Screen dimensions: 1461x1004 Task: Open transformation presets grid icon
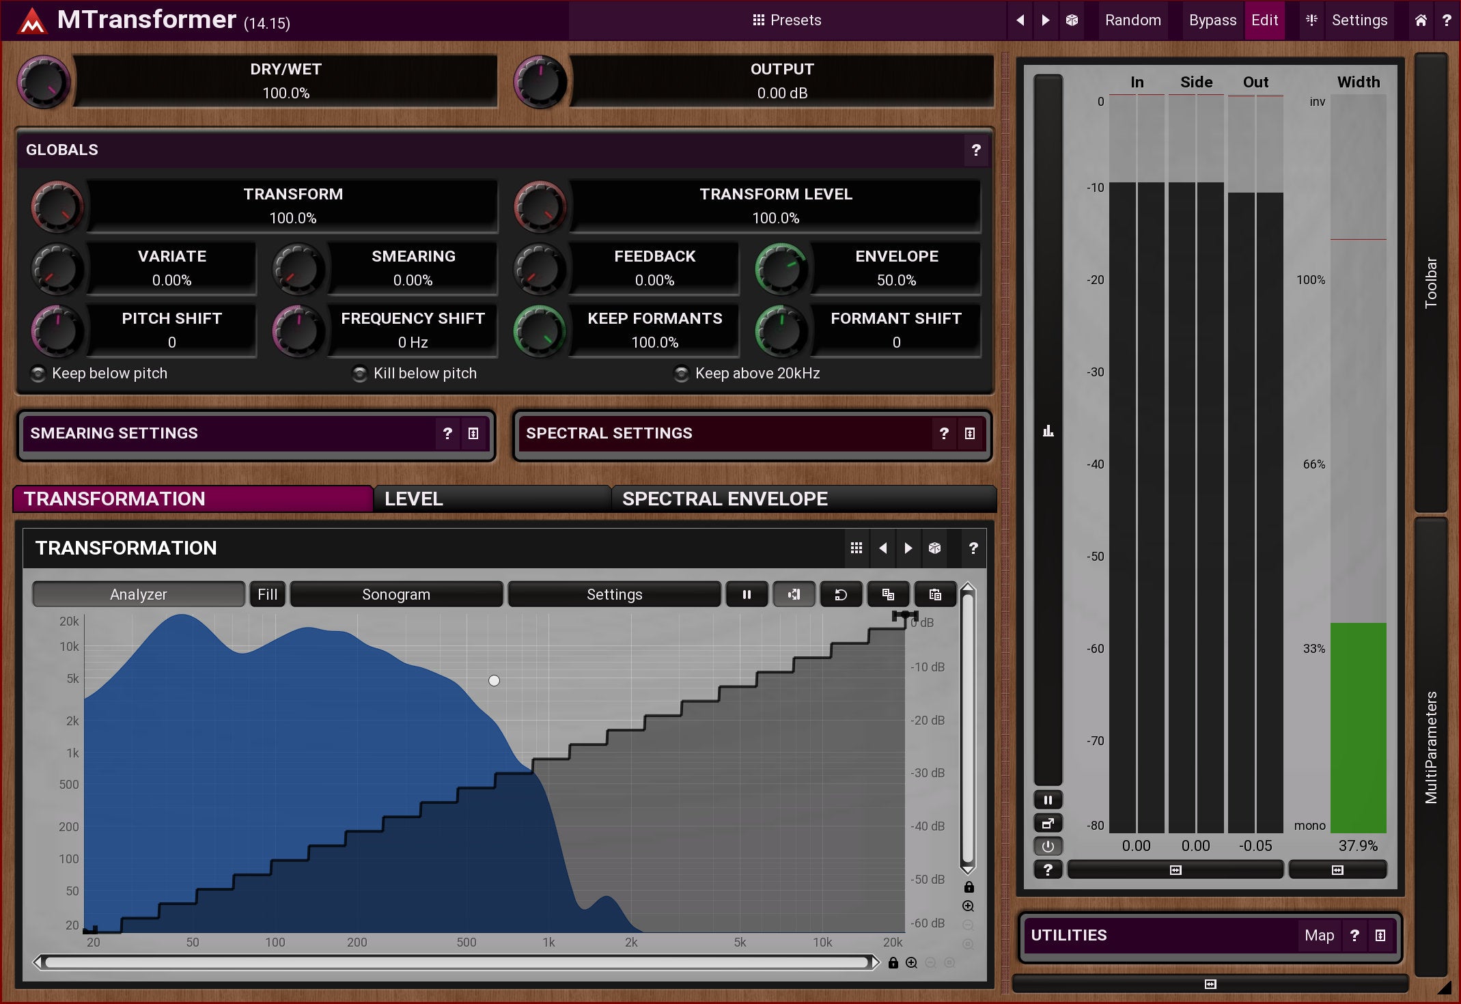tap(857, 548)
